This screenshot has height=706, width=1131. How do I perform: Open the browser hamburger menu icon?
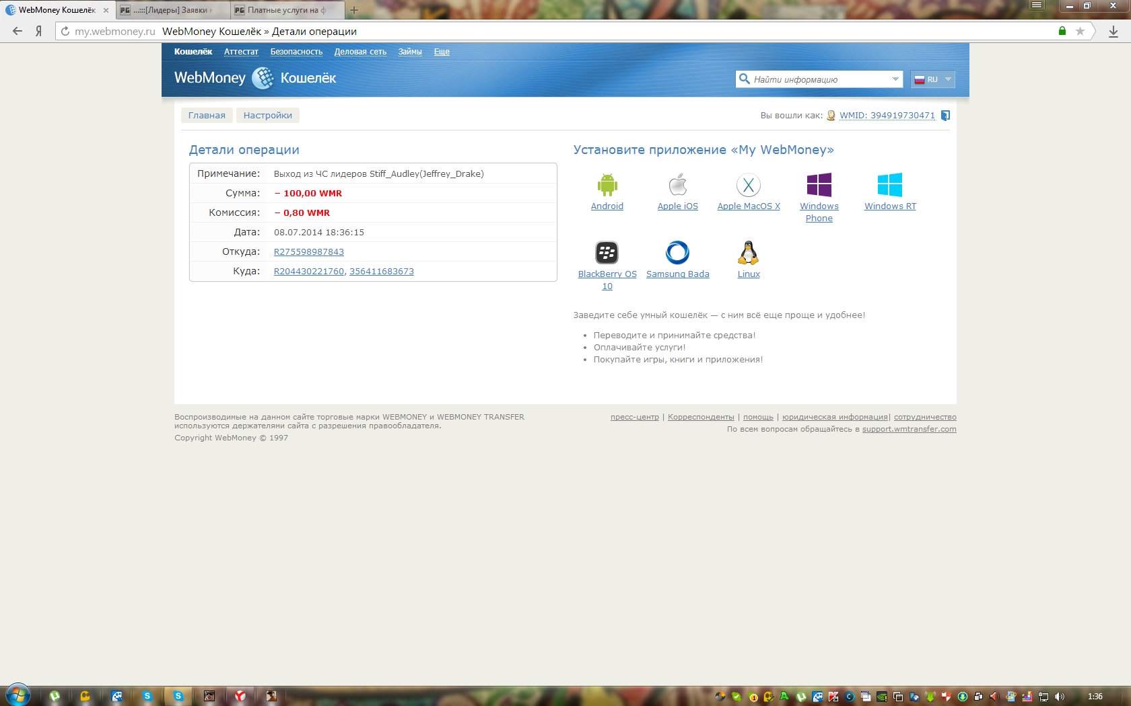(1037, 5)
